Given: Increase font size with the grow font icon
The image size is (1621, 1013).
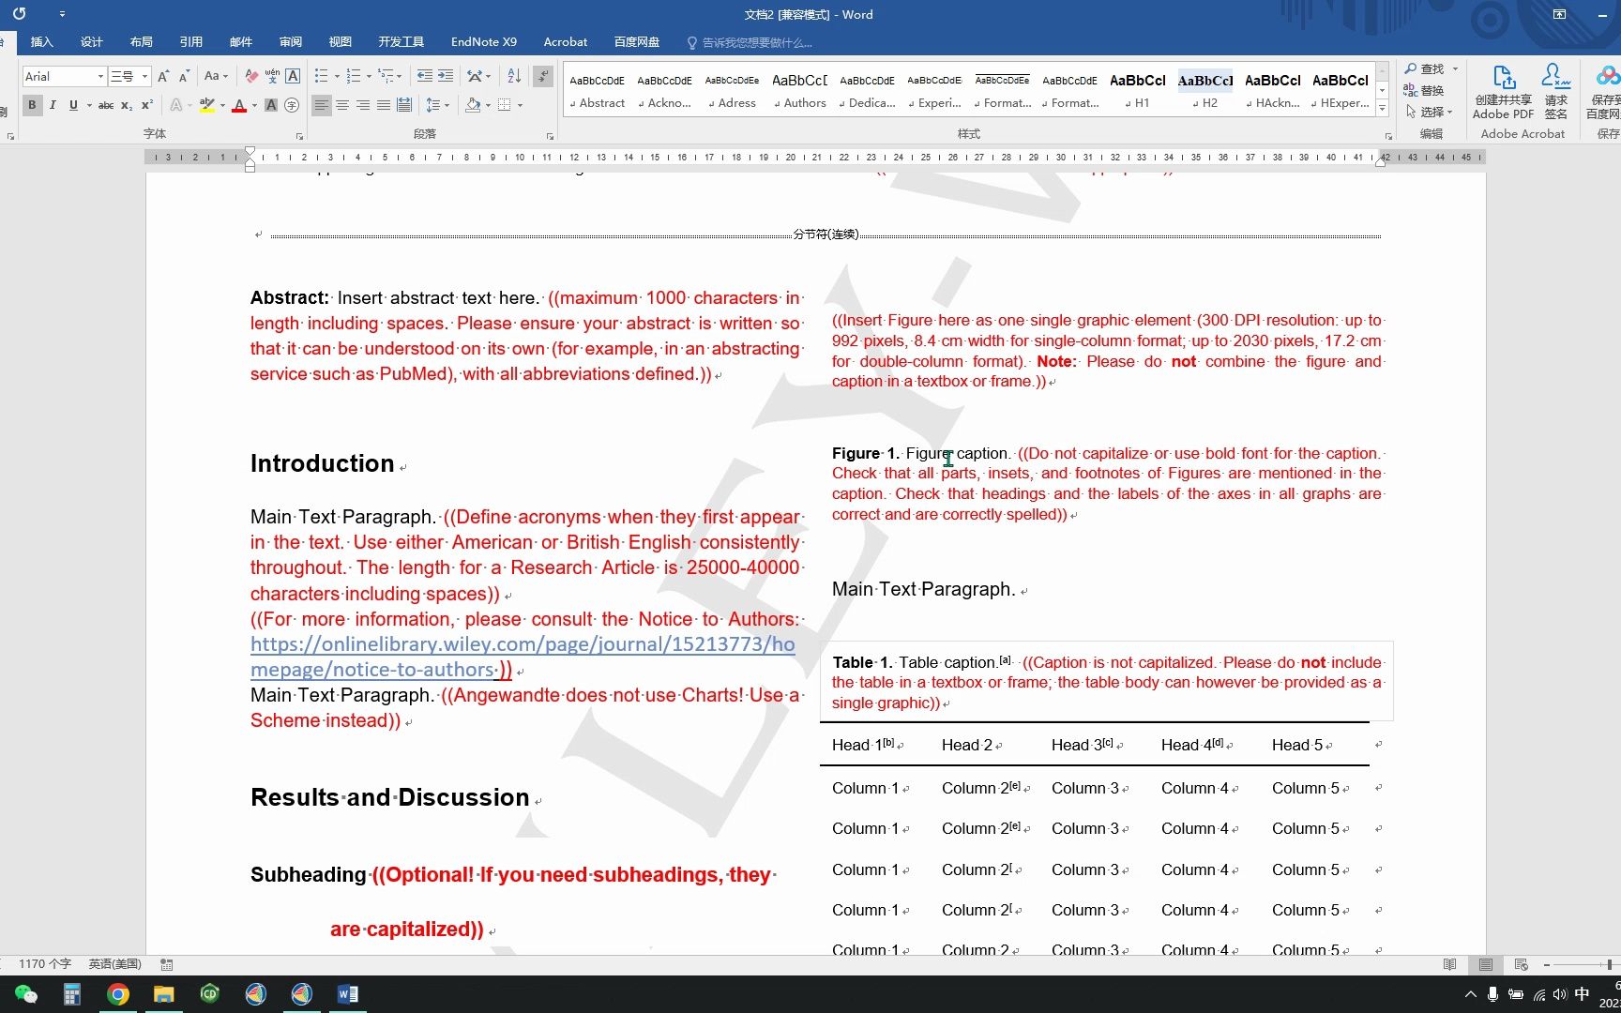Looking at the screenshot, I should (x=163, y=76).
